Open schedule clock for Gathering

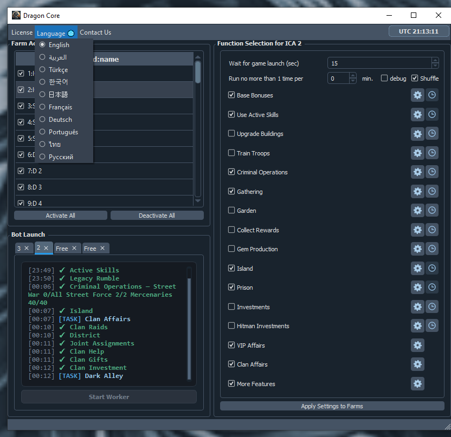click(431, 191)
